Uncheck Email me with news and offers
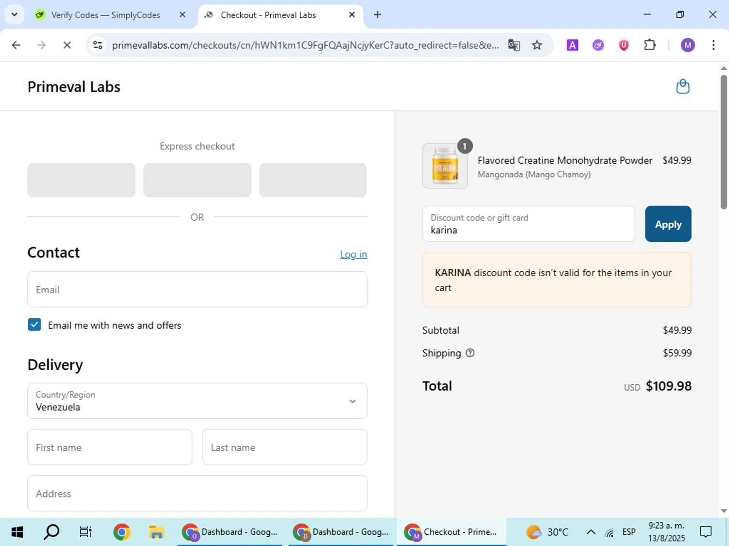The height and width of the screenshot is (546, 729). tap(35, 325)
